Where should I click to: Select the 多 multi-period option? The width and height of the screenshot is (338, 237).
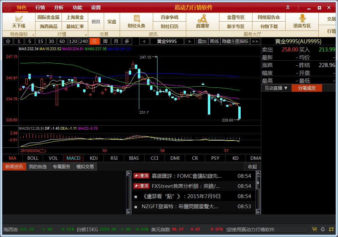[x=127, y=41]
